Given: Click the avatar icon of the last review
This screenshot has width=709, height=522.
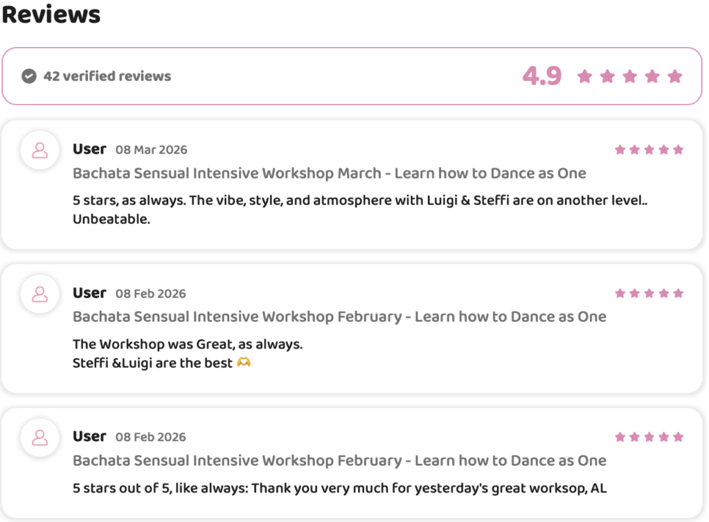Looking at the screenshot, I should pyautogui.click(x=40, y=438).
